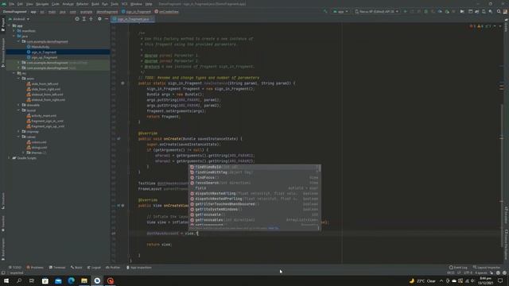Hide the Project panel with minus icon

coord(107,19)
